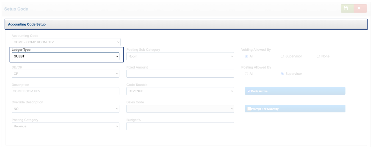
Task: Open the Sales Code dropdown
Action: [180, 109]
